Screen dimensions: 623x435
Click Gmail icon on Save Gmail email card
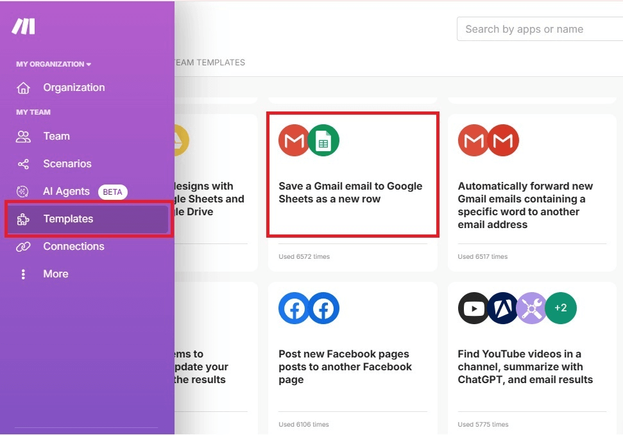click(294, 140)
